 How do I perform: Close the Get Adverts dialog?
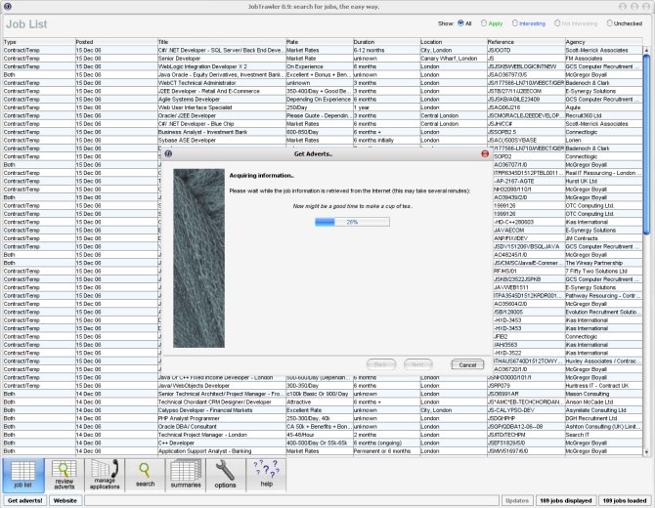[x=485, y=153]
